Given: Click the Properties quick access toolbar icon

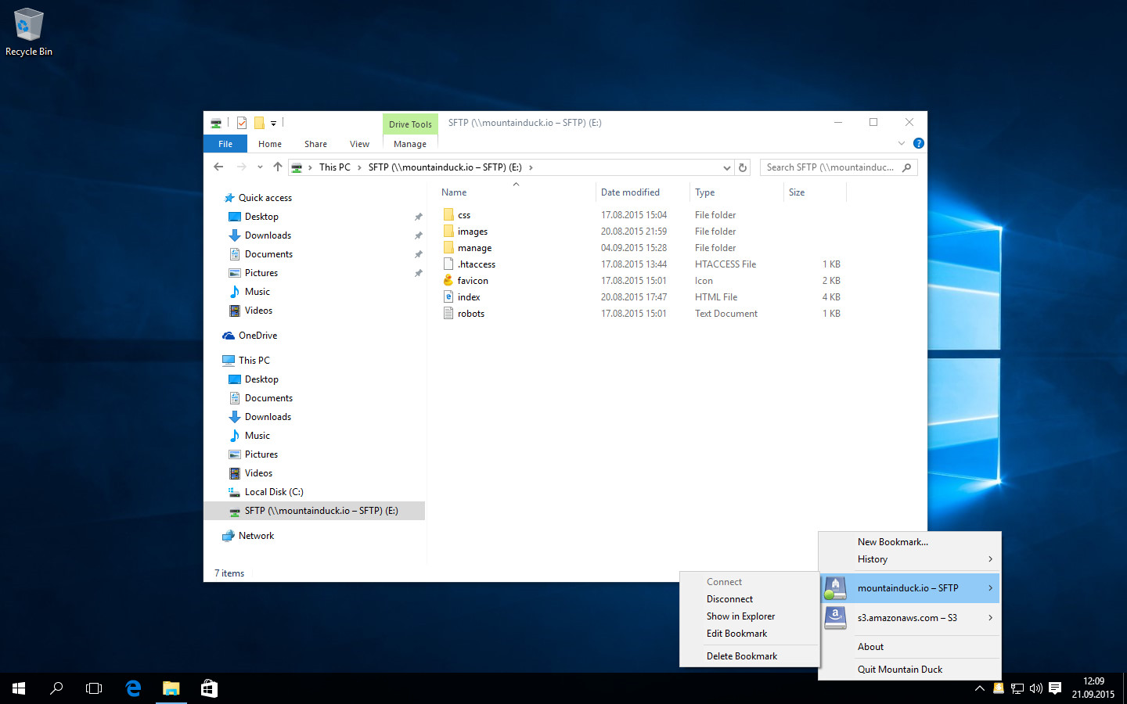Looking at the screenshot, I should (242, 123).
